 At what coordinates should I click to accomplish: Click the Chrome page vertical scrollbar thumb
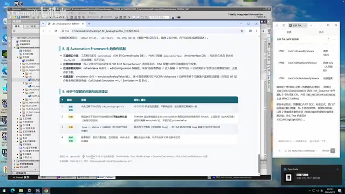click(259, 163)
